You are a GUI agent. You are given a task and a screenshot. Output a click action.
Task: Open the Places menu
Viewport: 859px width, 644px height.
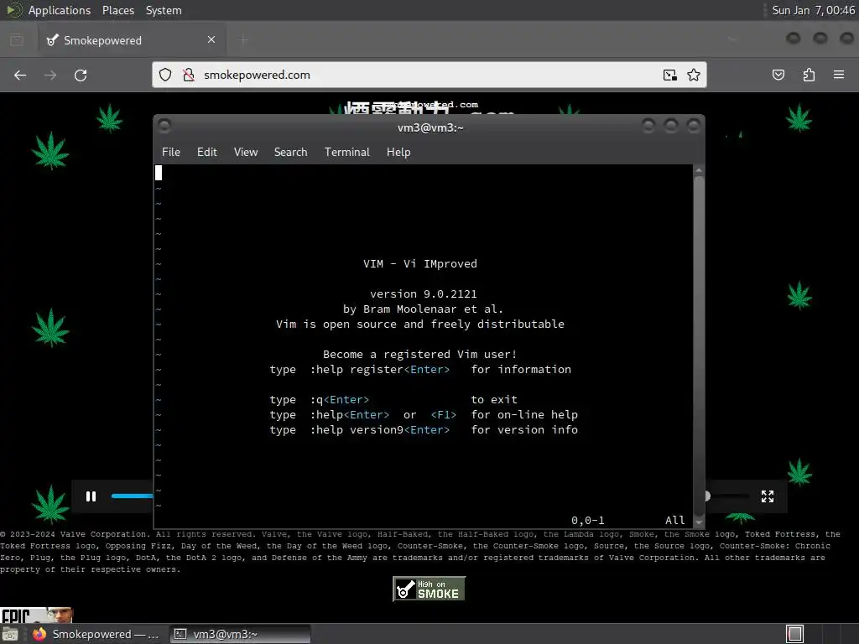[117, 10]
